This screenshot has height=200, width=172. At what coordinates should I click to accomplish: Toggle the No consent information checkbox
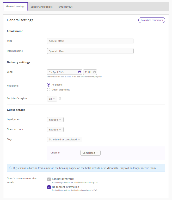49,187
